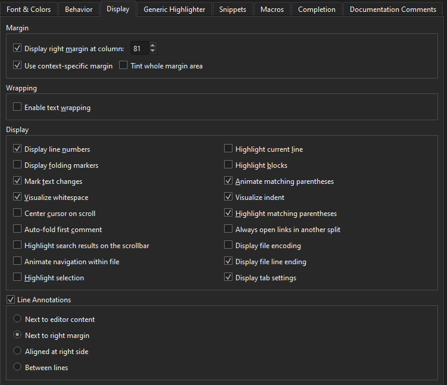Click the margin column number field
447x385 pixels.
[x=138, y=48]
